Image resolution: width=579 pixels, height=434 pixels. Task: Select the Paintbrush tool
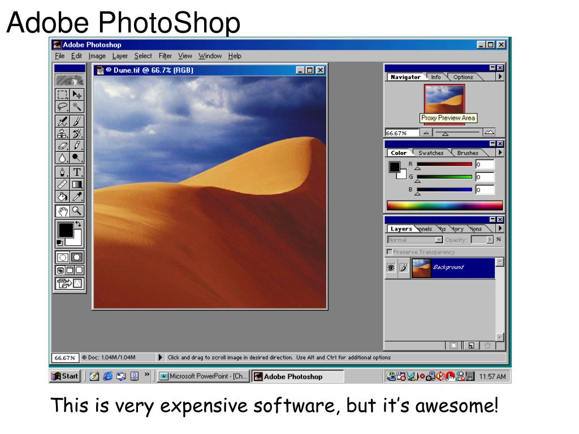77,121
